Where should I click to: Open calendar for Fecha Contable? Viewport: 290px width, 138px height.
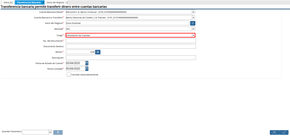[x=87, y=69]
